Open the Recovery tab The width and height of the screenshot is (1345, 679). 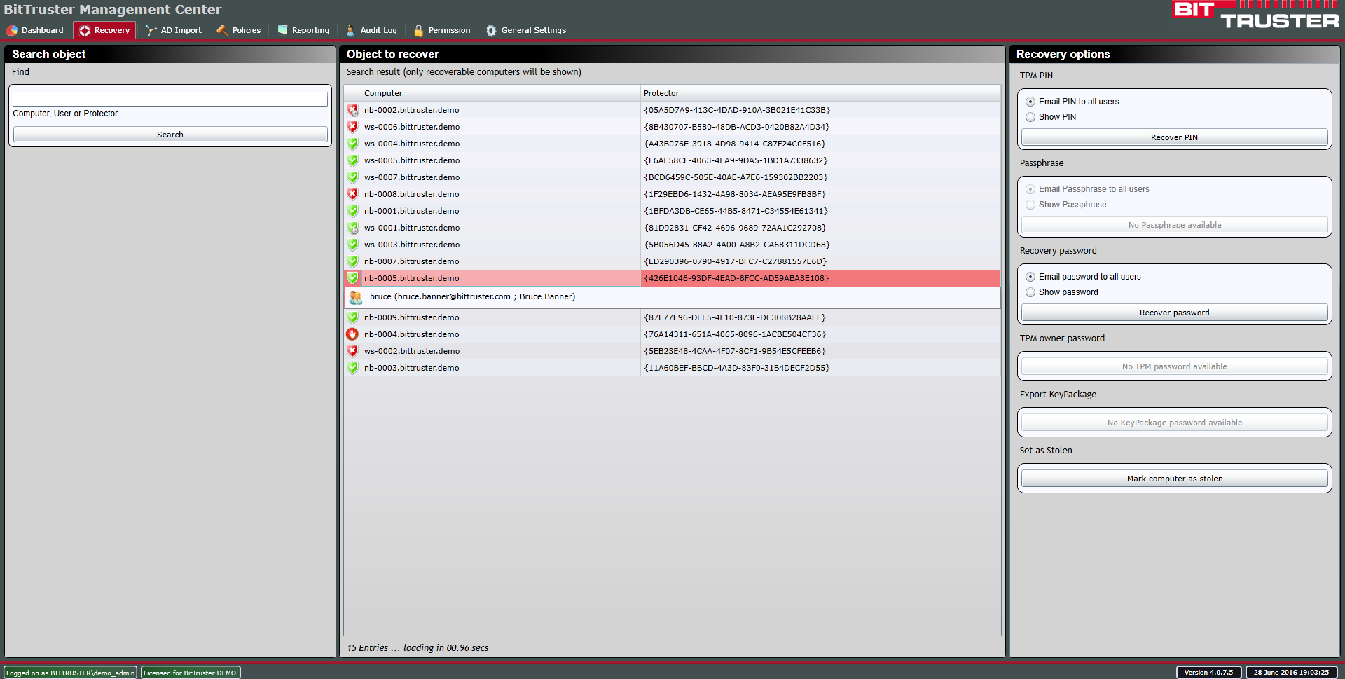pyautogui.click(x=105, y=30)
